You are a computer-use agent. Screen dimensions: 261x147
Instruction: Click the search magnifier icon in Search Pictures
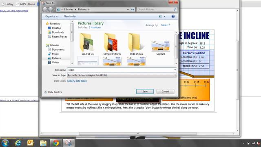175,9
